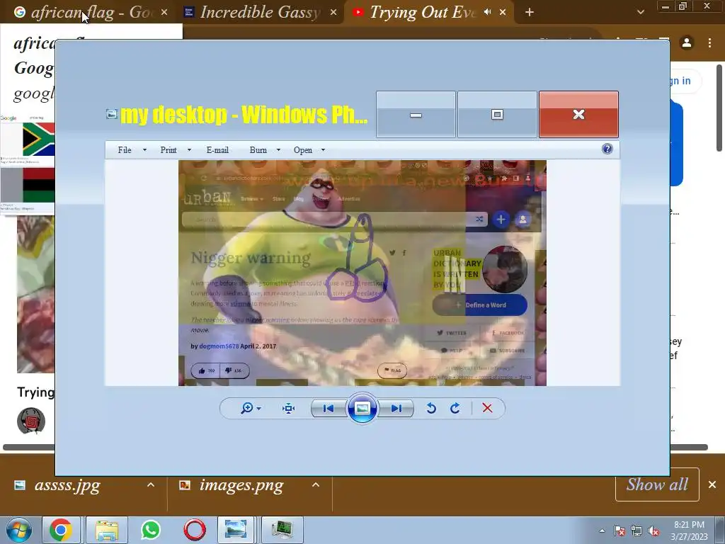The image size is (725, 544).
Task: Click the network tray icon
Action: click(636, 531)
